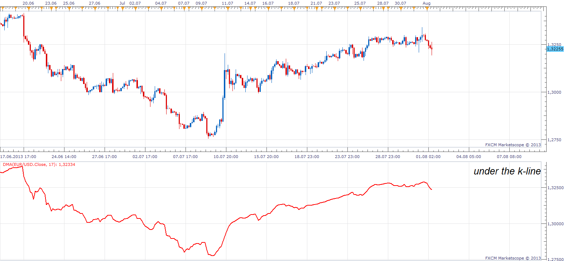Click the 17.06.2013 17:00 time axis label
The height and width of the screenshot is (261, 567).
pyautogui.click(x=18, y=157)
